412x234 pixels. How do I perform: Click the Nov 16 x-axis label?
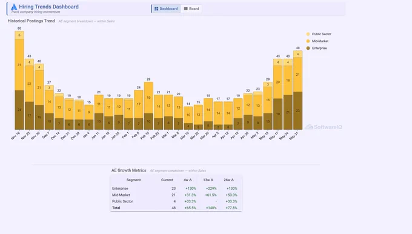pyautogui.click(x=16, y=136)
